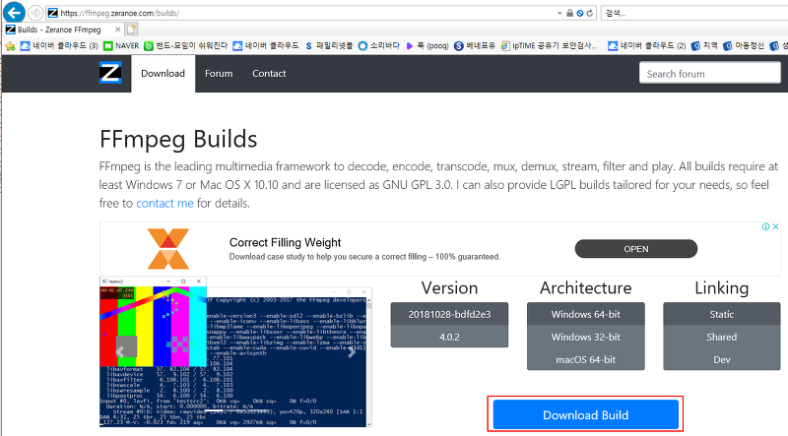The width and height of the screenshot is (788, 436).
Task: Open the NAVER bookmark
Action: point(121,45)
